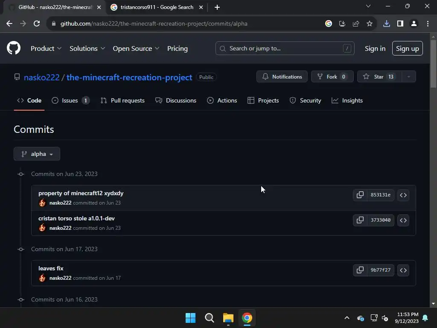The image size is (437, 328).
Task: Open the Actions tab
Action: click(222, 100)
